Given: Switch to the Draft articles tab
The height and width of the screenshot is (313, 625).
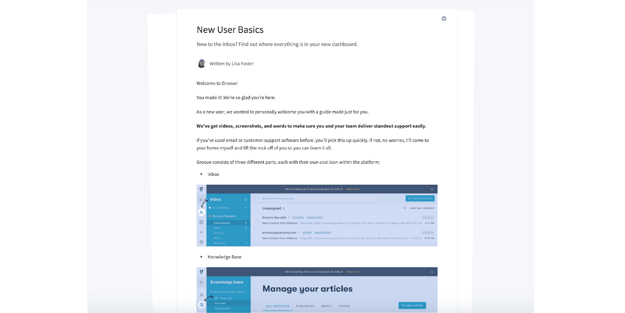Looking at the screenshot, I should [327, 306].
